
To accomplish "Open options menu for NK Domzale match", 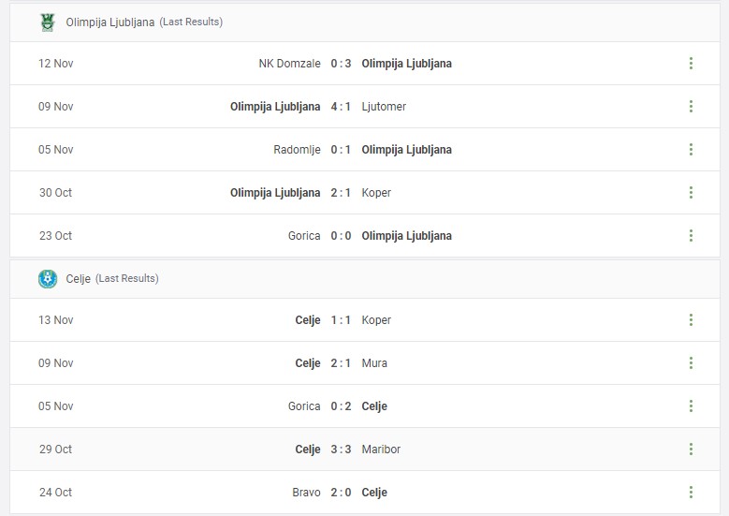I will [691, 64].
